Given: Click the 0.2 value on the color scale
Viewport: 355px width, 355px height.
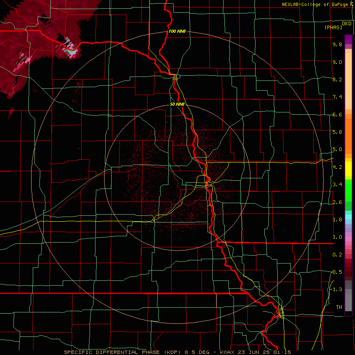Looking at the screenshot, I should (337, 255).
